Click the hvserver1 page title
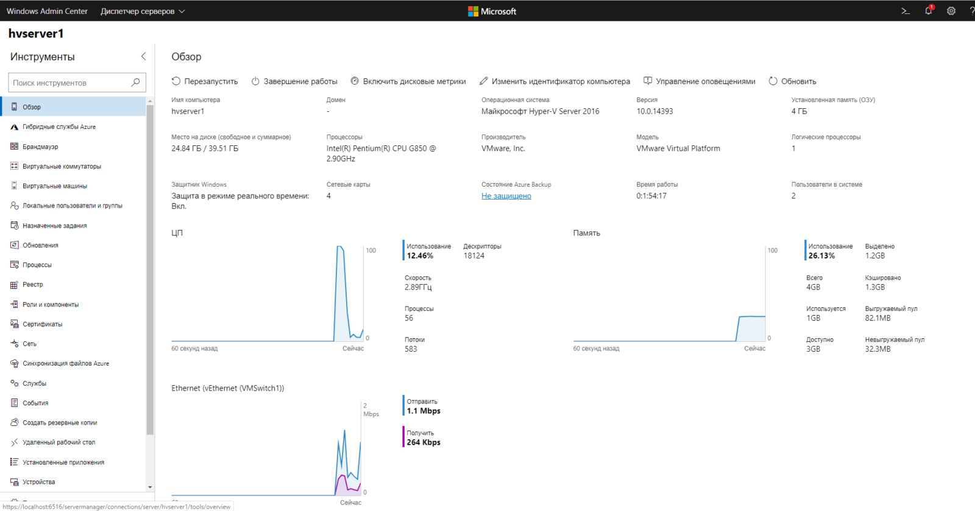 coord(36,33)
